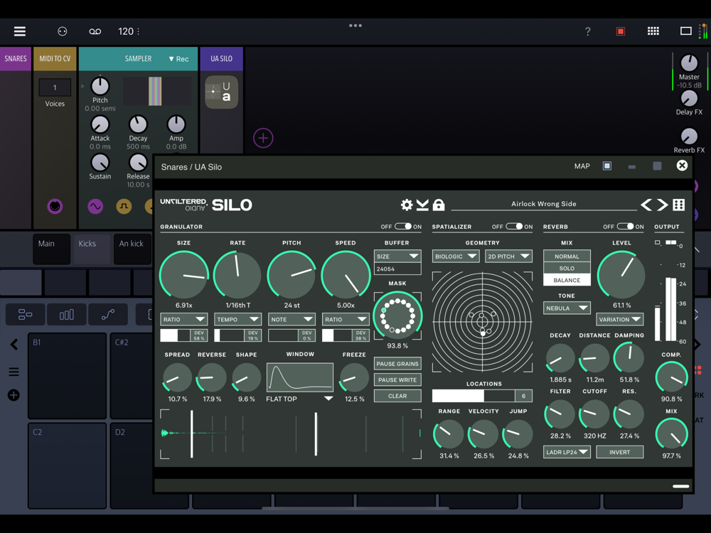This screenshot has height=533, width=711.
Task: Tap the B1 drum pad
Action: click(67, 376)
